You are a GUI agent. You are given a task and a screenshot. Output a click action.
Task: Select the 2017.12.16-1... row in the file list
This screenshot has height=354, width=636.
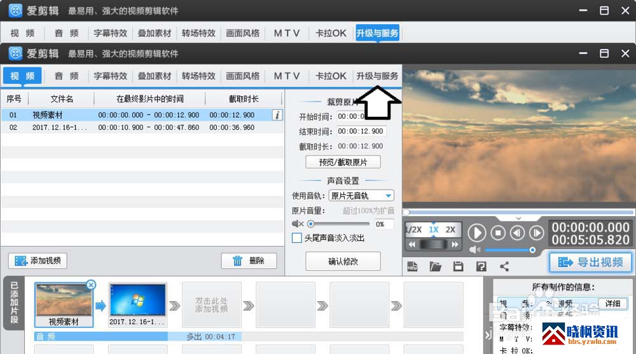[x=142, y=127]
